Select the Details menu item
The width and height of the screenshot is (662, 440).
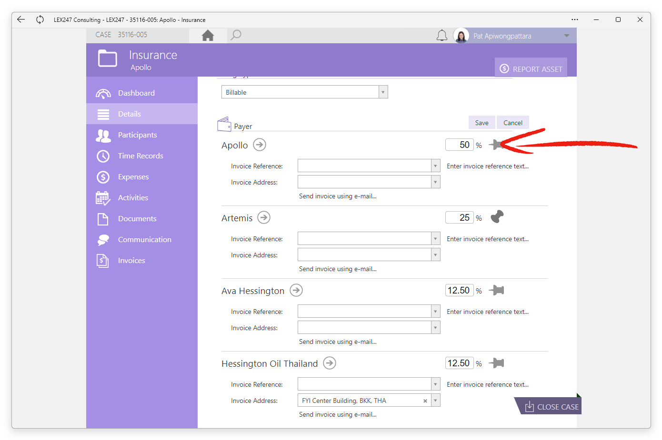pyautogui.click(x=142, y=114)
